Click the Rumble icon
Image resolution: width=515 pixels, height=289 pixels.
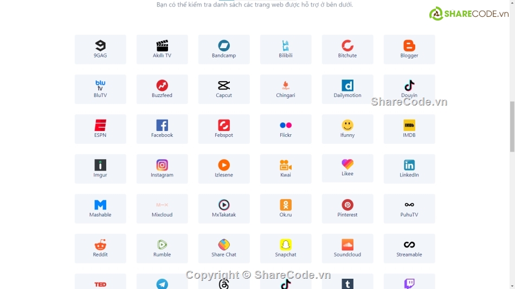(x=162, y=245)
